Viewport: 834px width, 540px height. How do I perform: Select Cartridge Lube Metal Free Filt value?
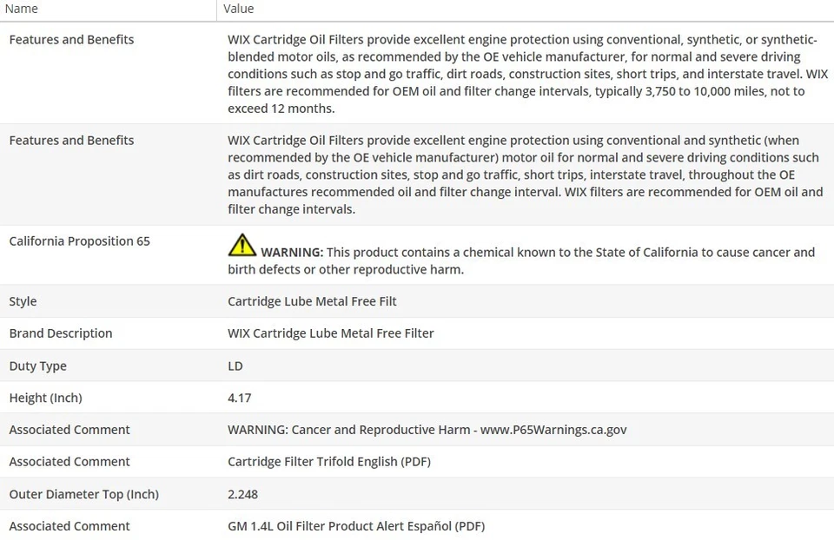click(x=312, y=301)
